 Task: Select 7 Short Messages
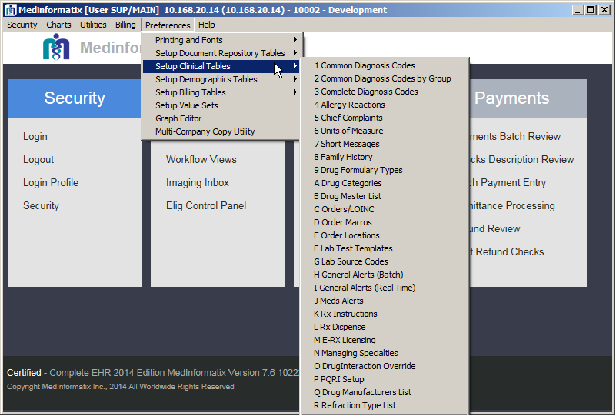click(385, 144)
